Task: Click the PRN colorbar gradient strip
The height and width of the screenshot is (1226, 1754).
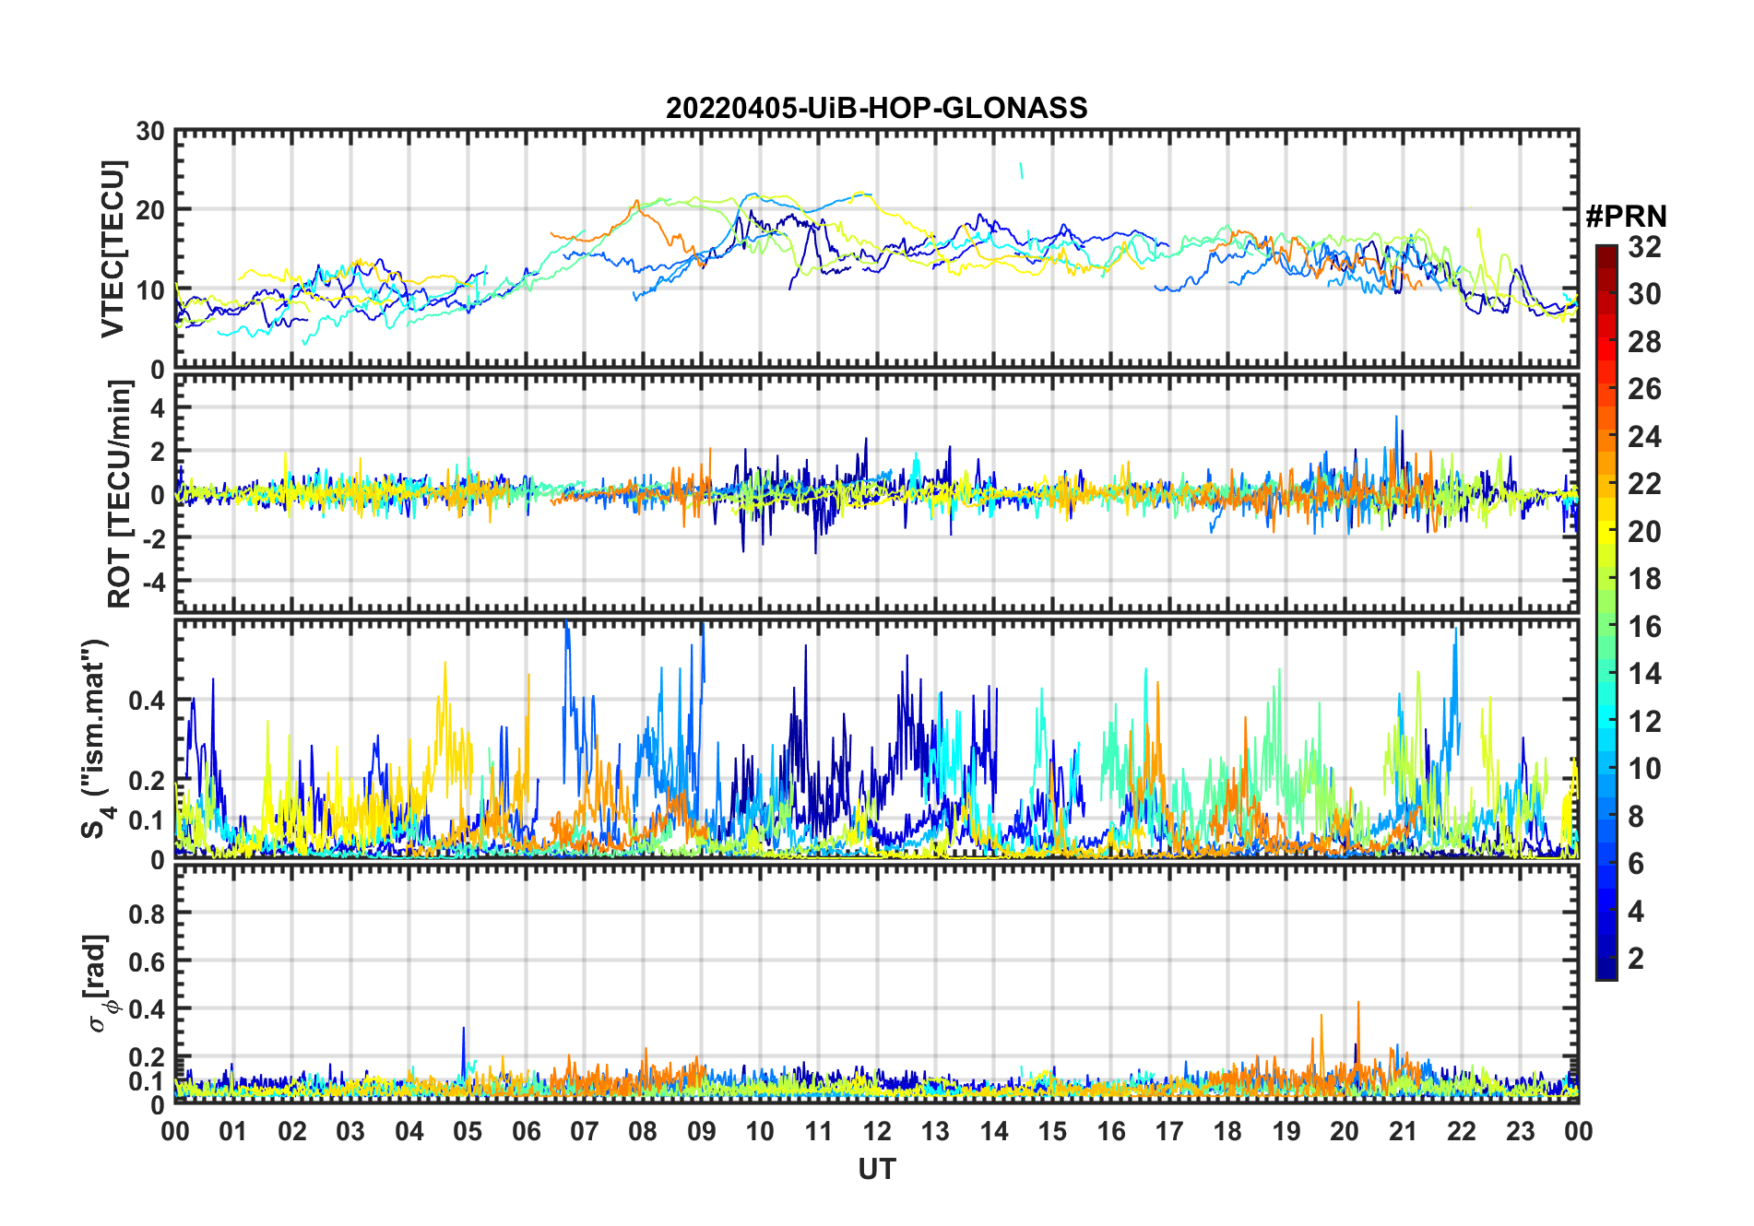Action: pos(1606,612)
